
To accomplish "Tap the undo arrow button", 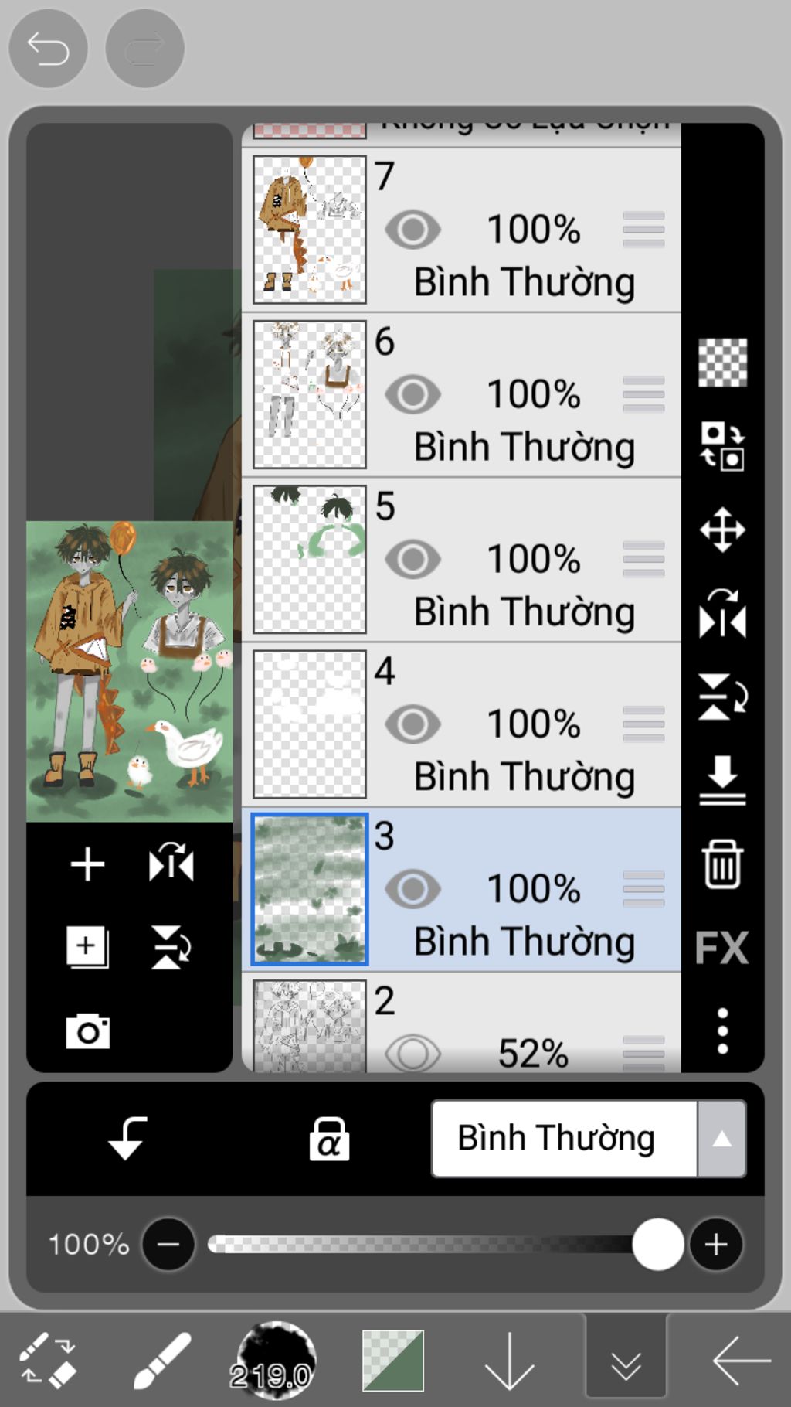I will coord(48,49).
